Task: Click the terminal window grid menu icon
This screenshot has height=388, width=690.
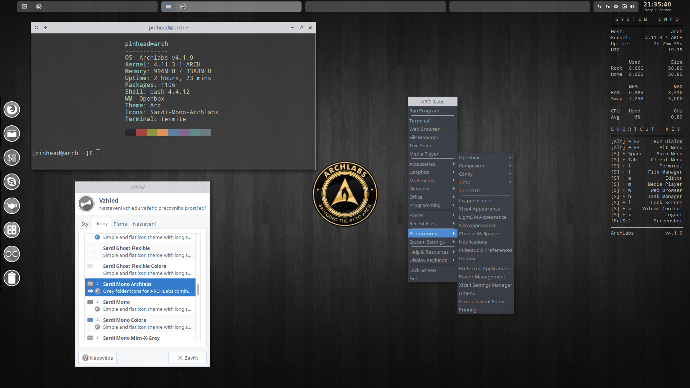Action: point(37,28)
